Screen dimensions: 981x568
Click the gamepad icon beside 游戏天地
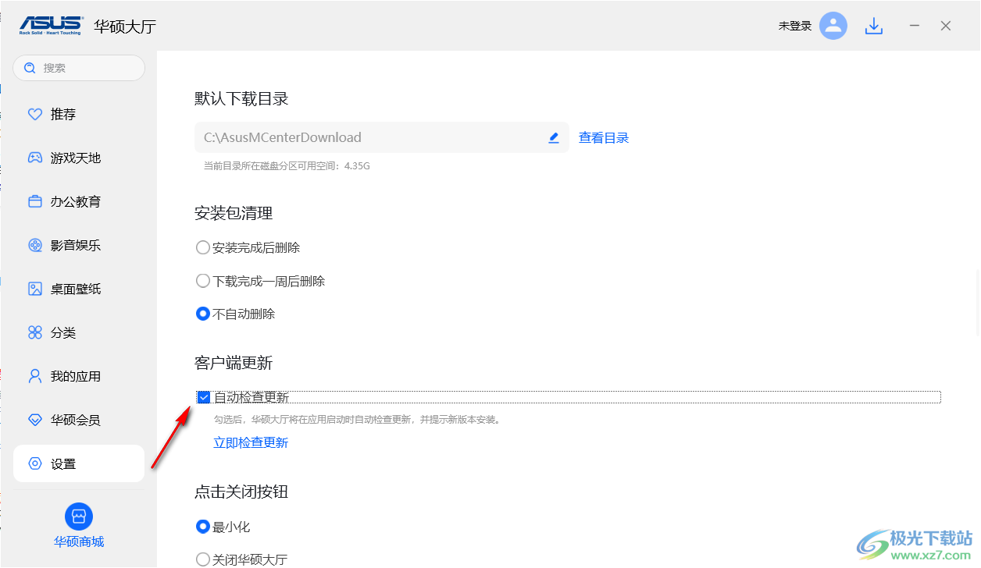tap(35, 158)
